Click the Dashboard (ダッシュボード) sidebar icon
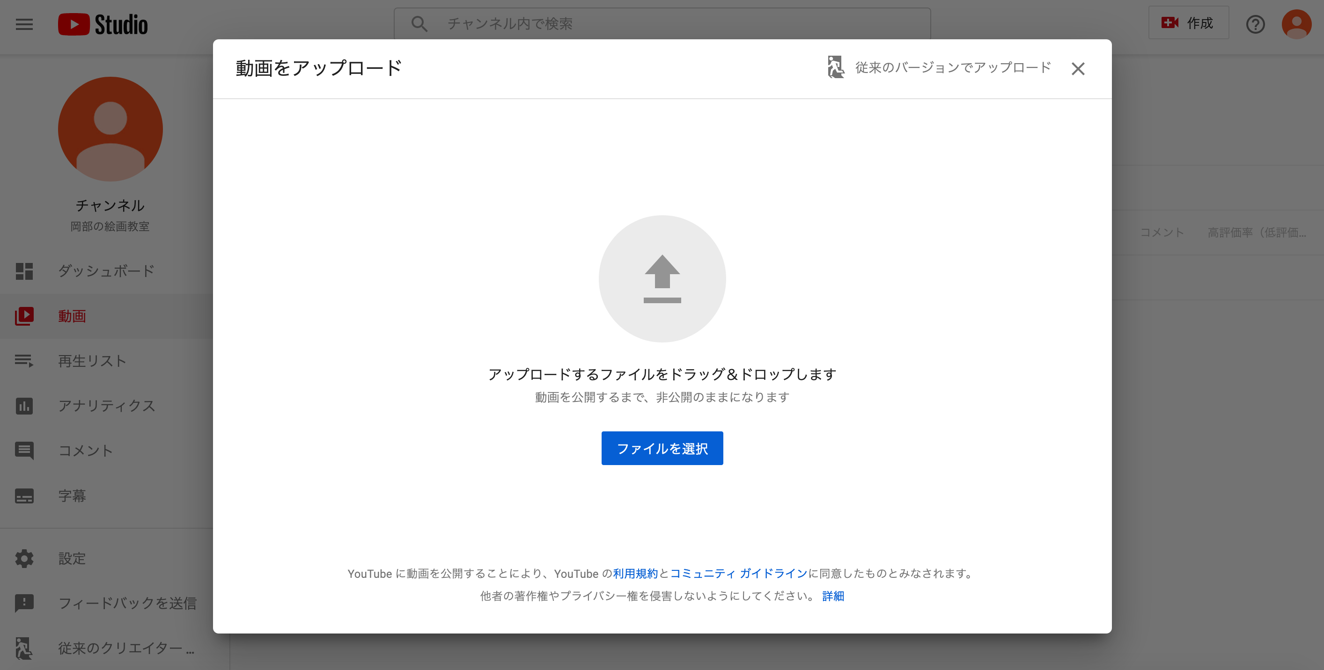The width and height of the screenshot is (1324, 670). [x=24, y=271]
